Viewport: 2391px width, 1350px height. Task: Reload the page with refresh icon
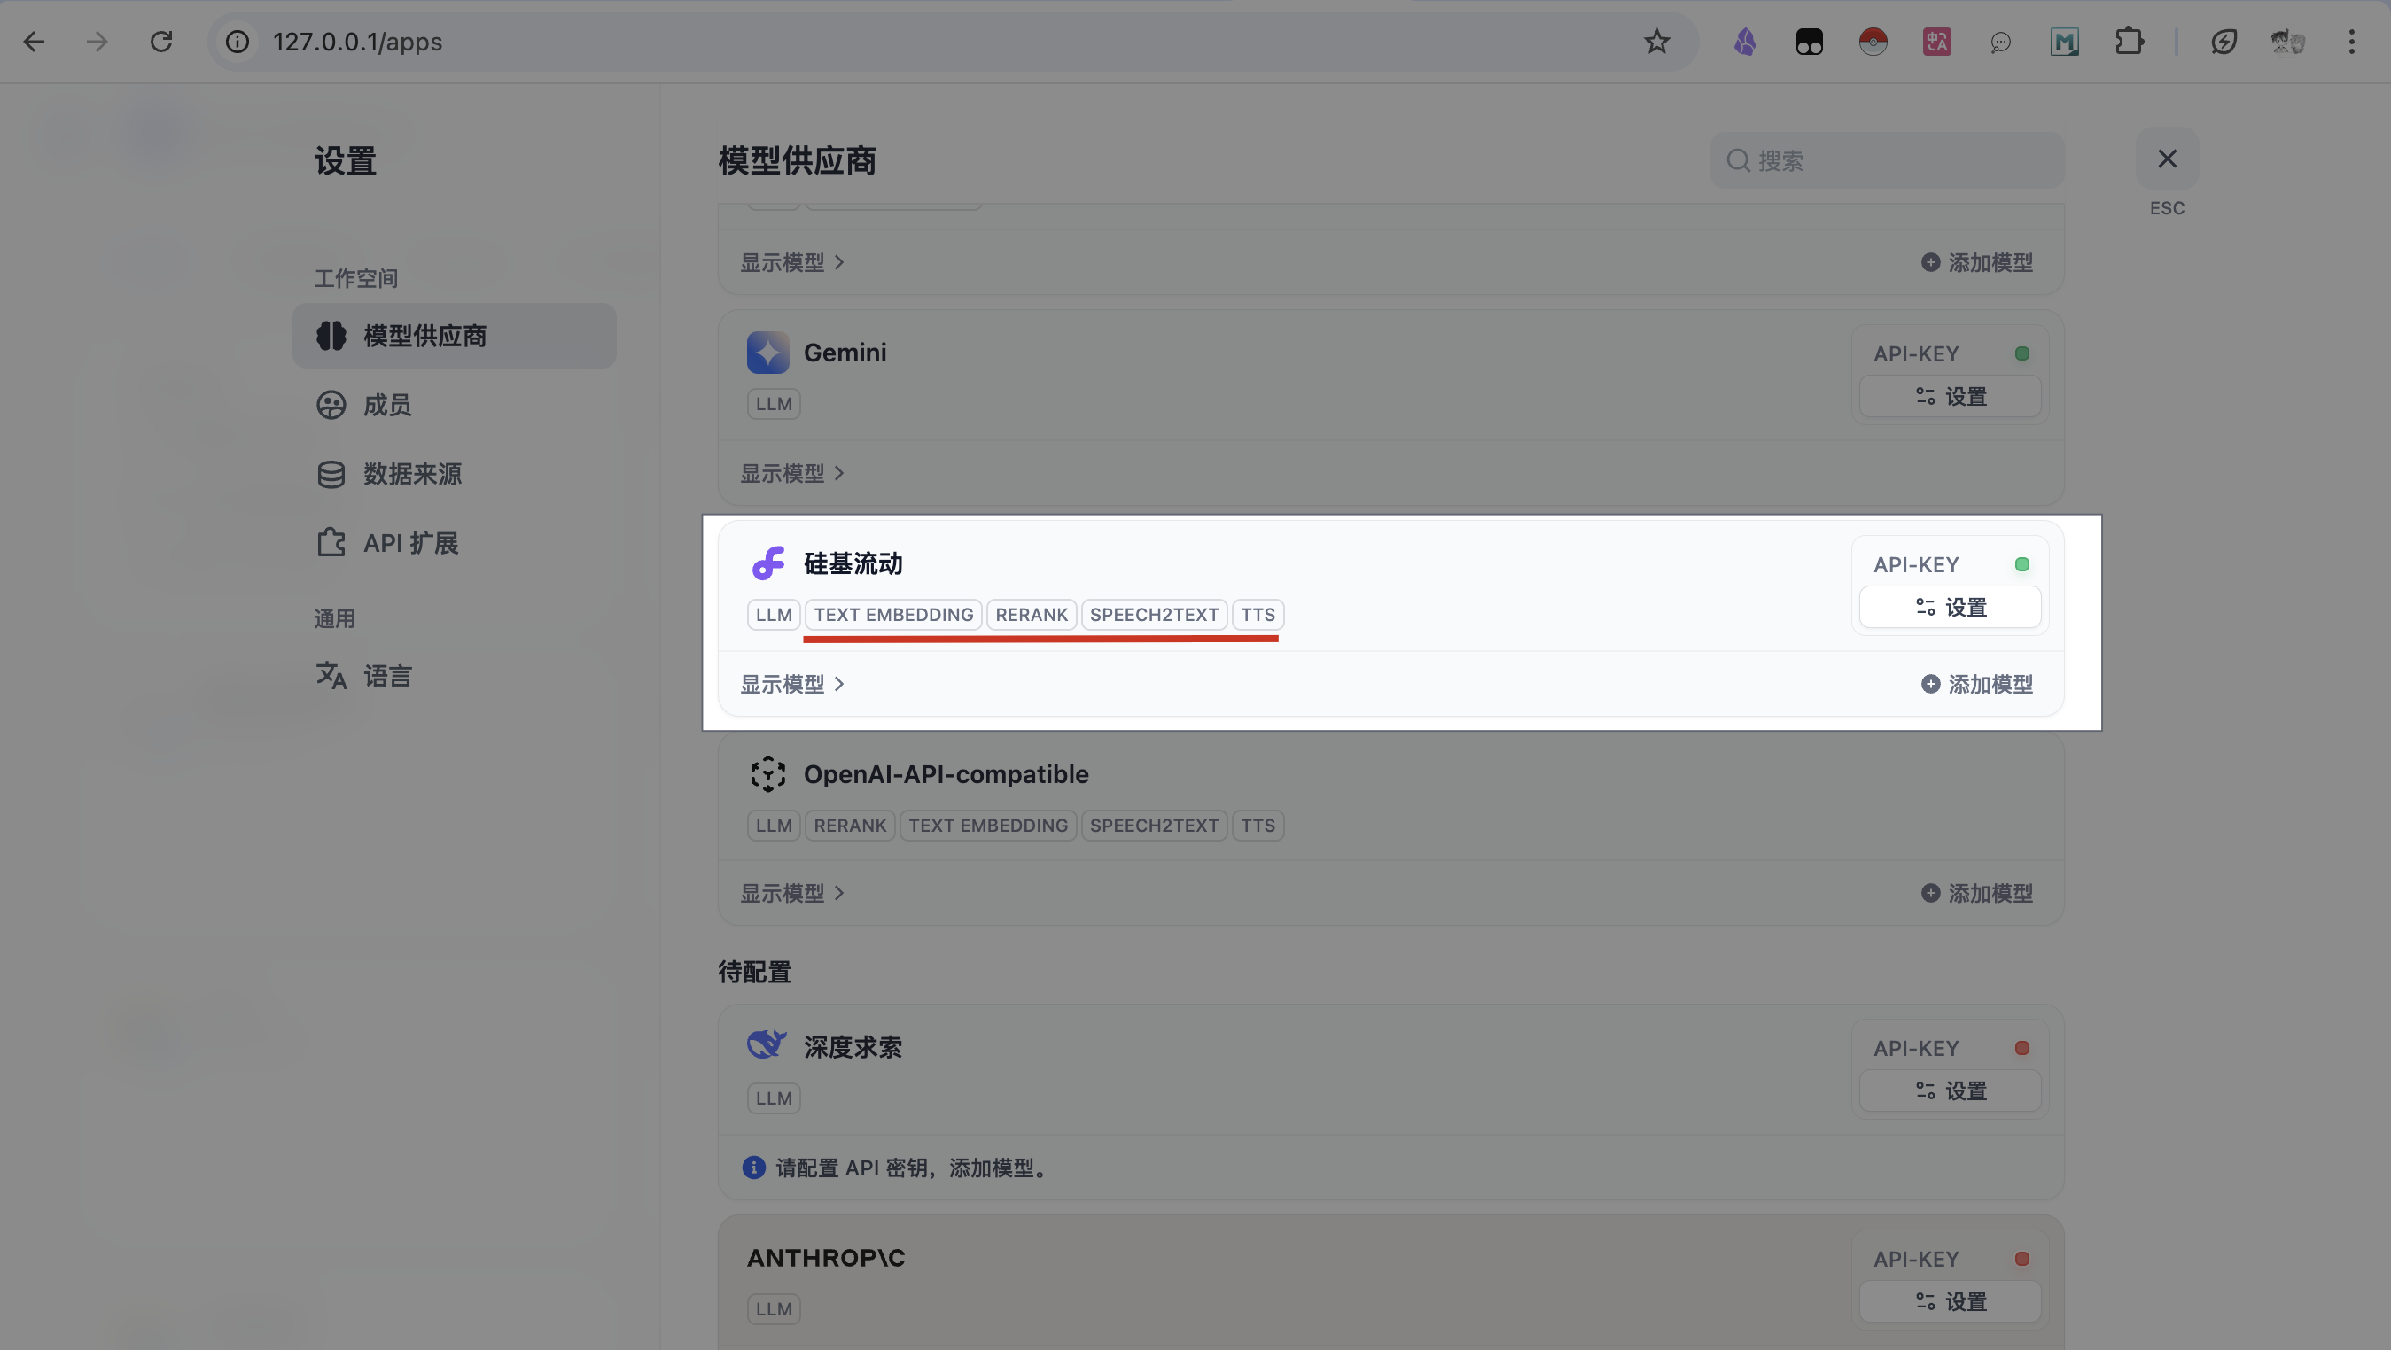tap(161, 42)
